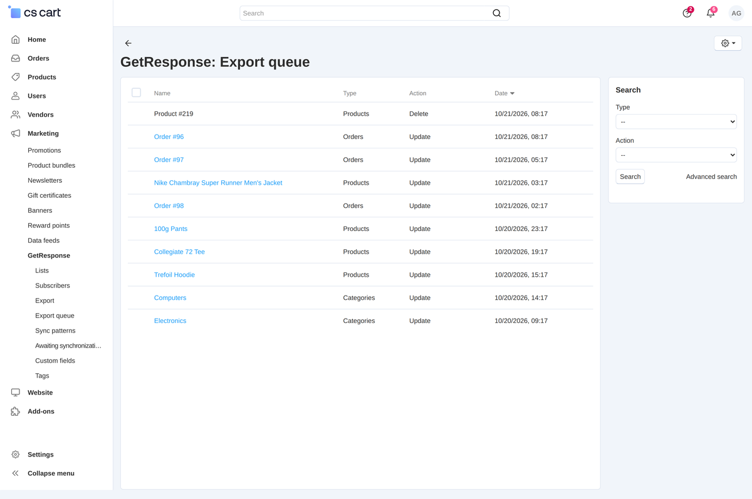Click the Vendors people icon
This screenshot has width=752, height=499.
point(16,115)
